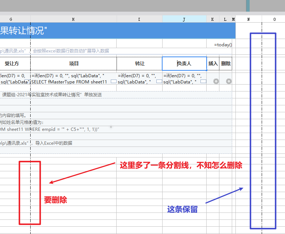Select column O header
Screen dimensions: 285x234
click(x=274, y=19)
